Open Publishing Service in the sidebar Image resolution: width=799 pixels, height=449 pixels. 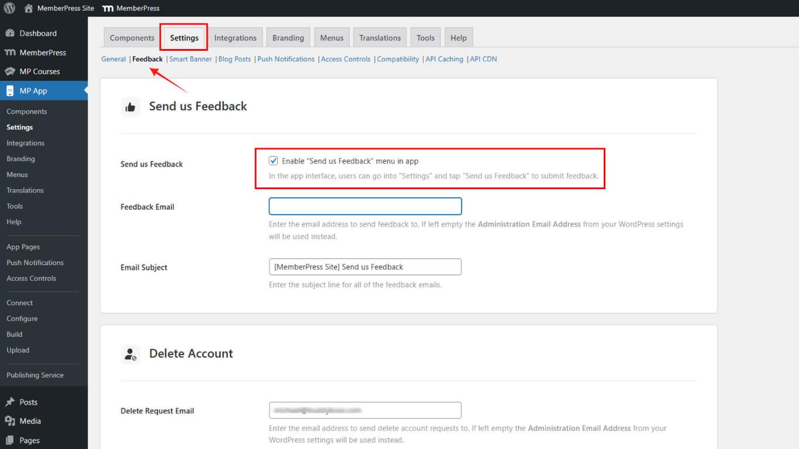click(35, 375)
